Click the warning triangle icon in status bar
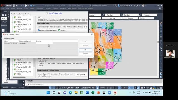Viewport: 178px width, 100px height. click(151, 88)
